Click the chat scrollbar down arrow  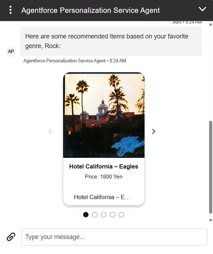(x=211, y=220)
